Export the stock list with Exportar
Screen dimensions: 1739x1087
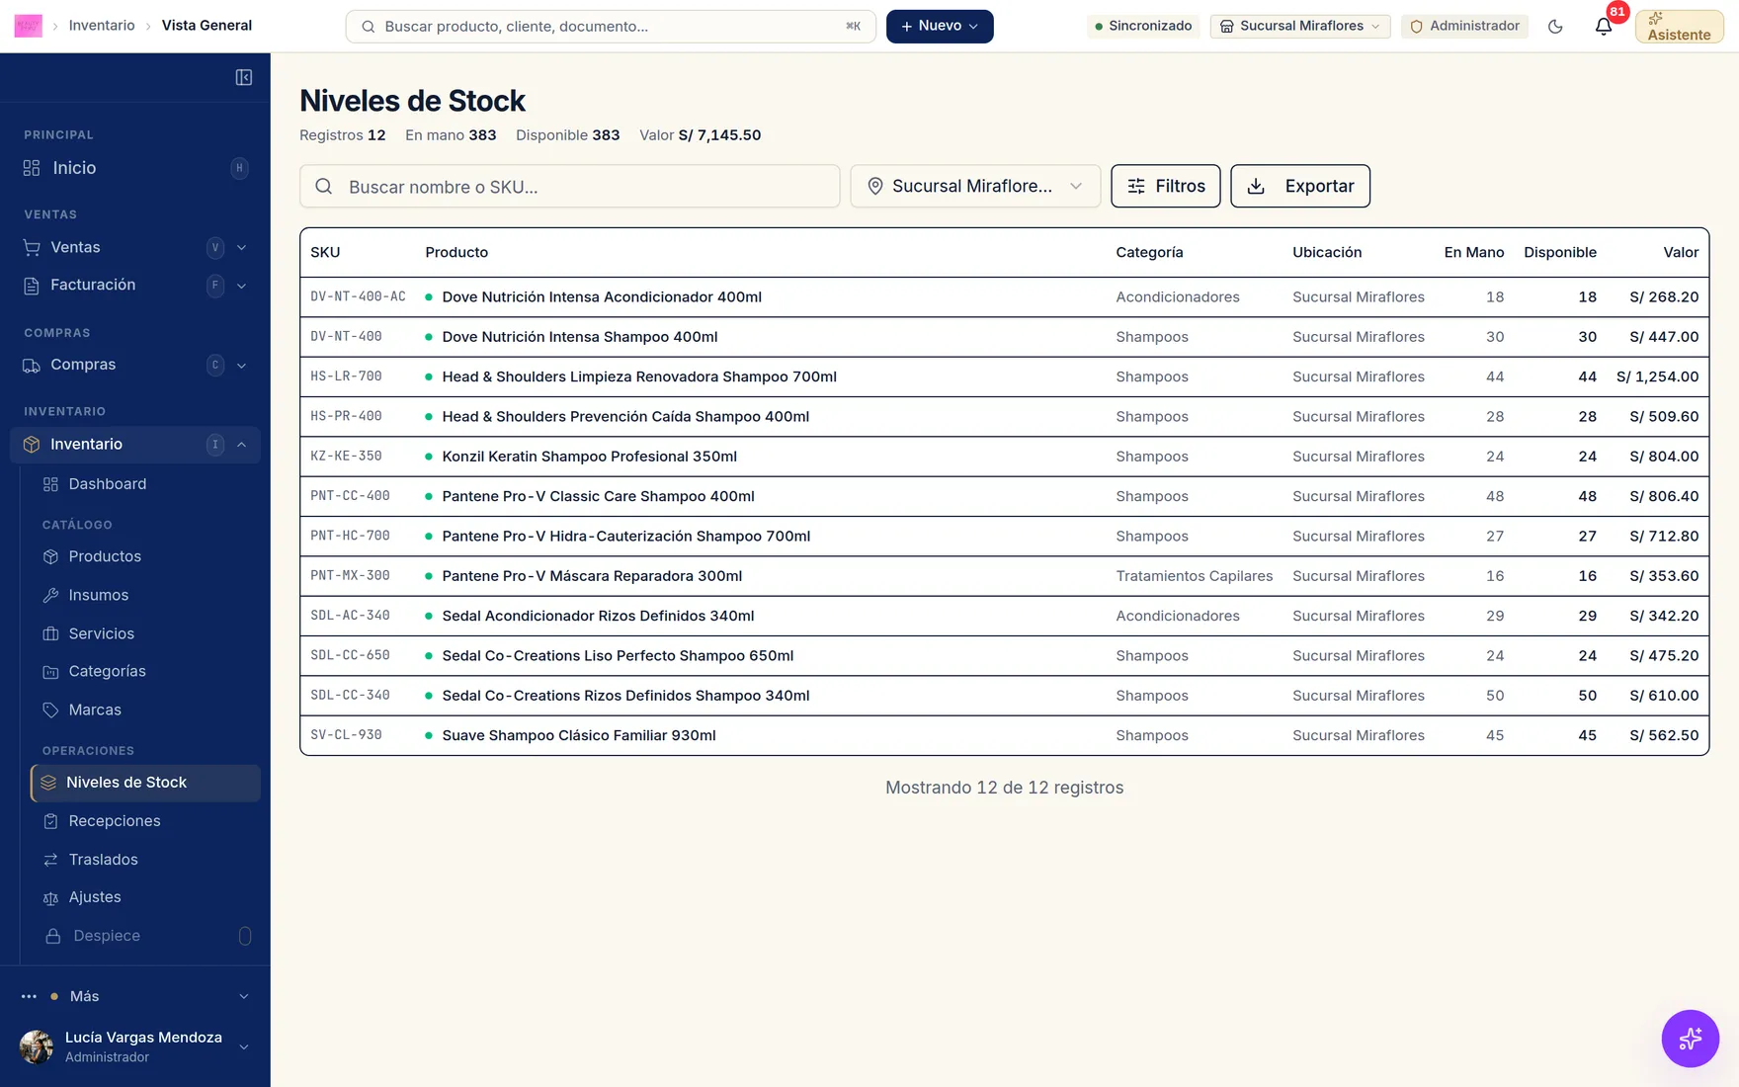(x=1300, y=186)
